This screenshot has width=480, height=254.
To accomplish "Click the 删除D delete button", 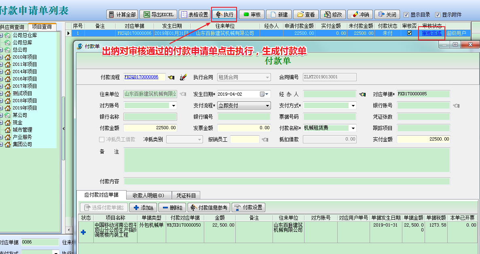I will pyautogui.click(x=172, y=208).
